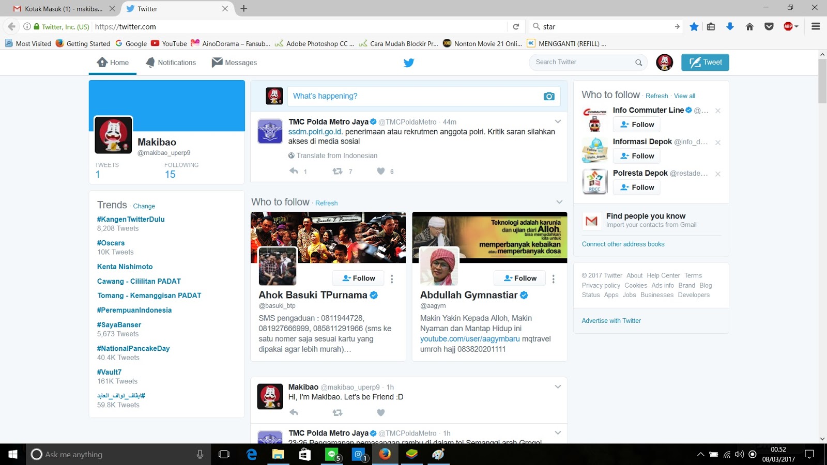The height and width of the screenshot is (465, 827).
Task: Click View all in Who to follow sidebar
Action: coord(684,96)
